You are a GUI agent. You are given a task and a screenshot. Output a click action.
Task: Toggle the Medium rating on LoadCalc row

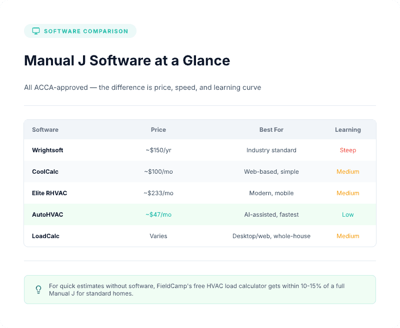tap(348, 236)
